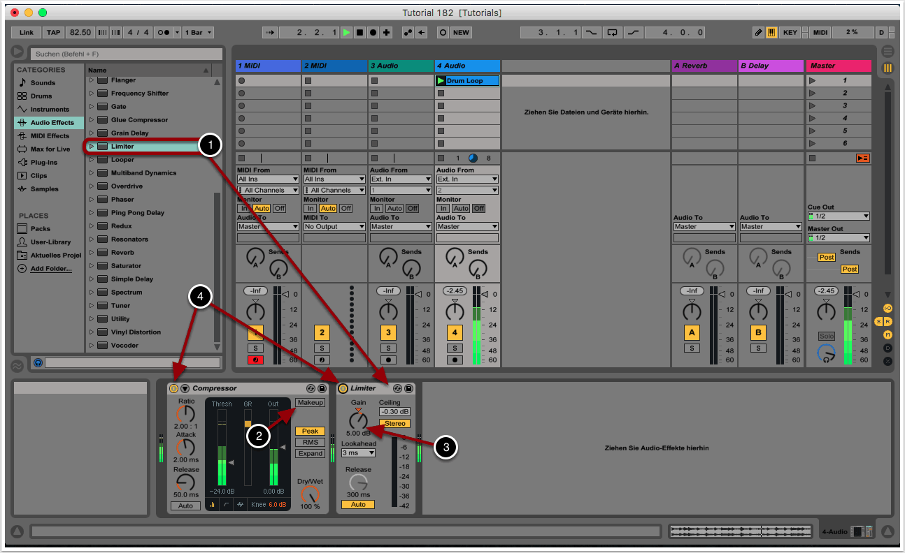Turn off the Limiter device activator
The image size is (905, 553).
tap(343, 388)
